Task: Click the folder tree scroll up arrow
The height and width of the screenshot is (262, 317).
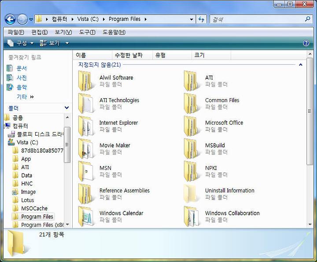Action: [x=67, y=118]
